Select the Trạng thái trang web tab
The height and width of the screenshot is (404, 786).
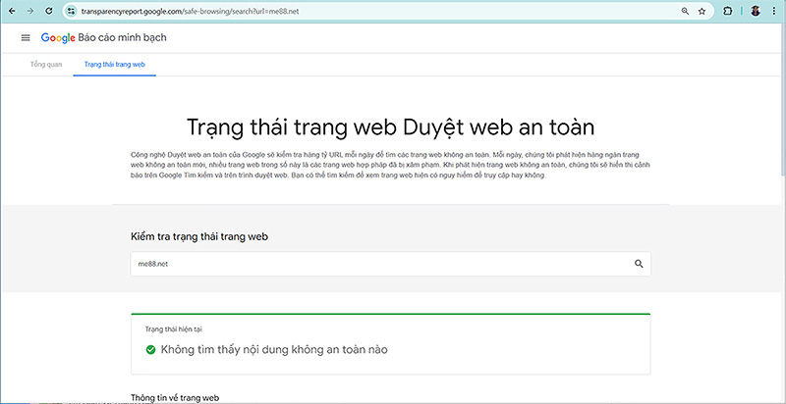point(115,65)
